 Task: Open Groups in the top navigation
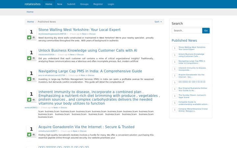click(84, 4)
